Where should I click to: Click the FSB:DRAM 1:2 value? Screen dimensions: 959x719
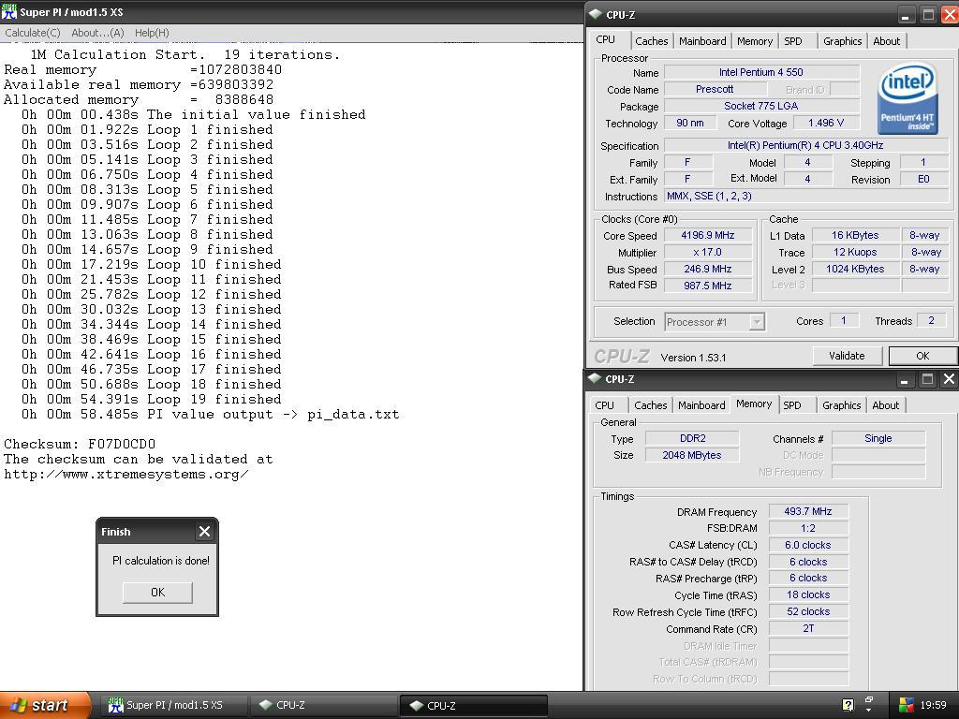(x=808, y=528)
